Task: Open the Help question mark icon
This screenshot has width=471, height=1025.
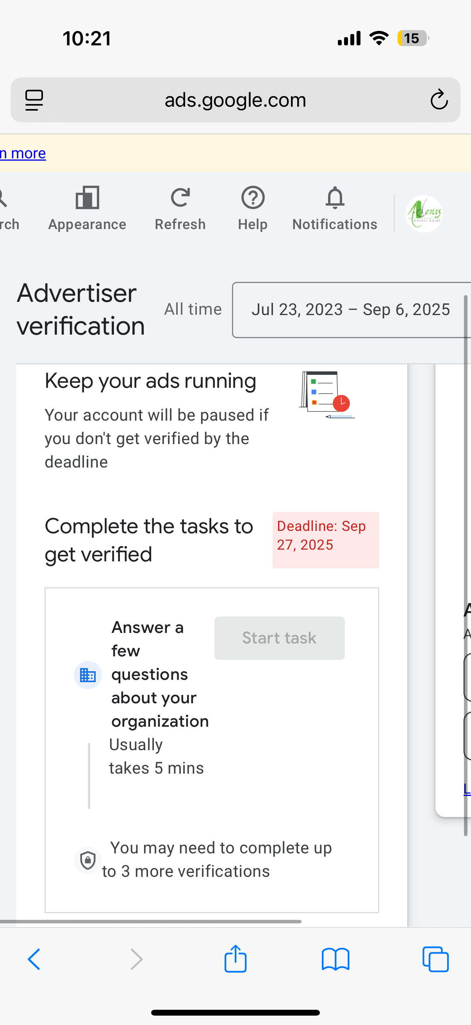Action: pyautogui.click(x=253, y=198)
